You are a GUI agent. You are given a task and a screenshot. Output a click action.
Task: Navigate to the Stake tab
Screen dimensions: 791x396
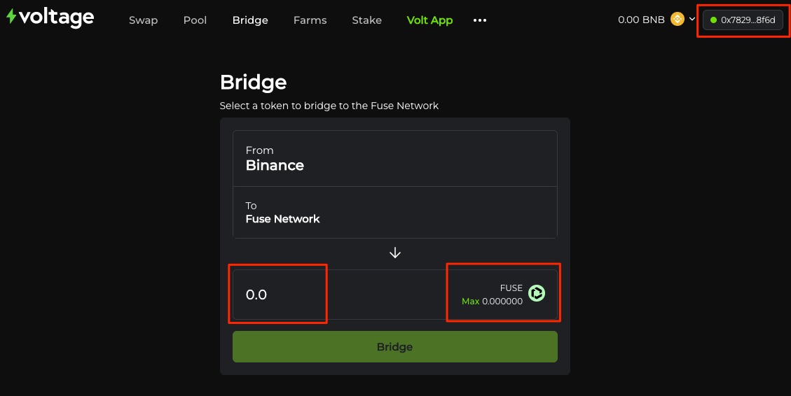point(366,20)
